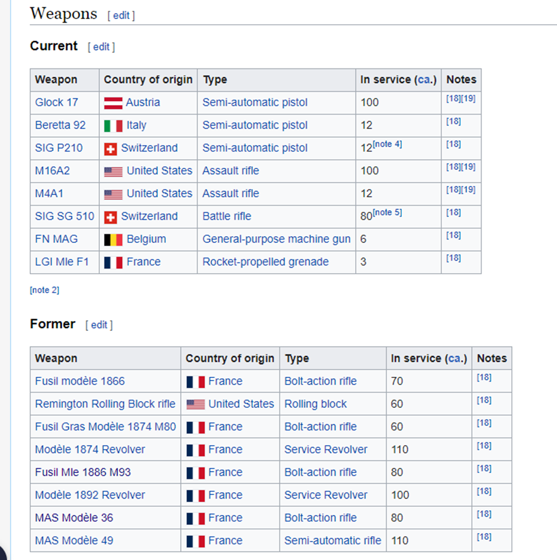Click the note 2 reference below table
The width and height of the screenshot is (557, 560).
point(45,290)
